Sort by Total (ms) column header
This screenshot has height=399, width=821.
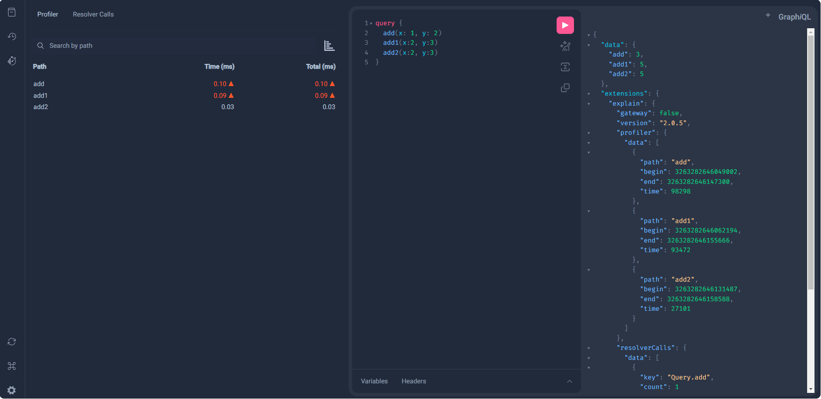point(320,66)
